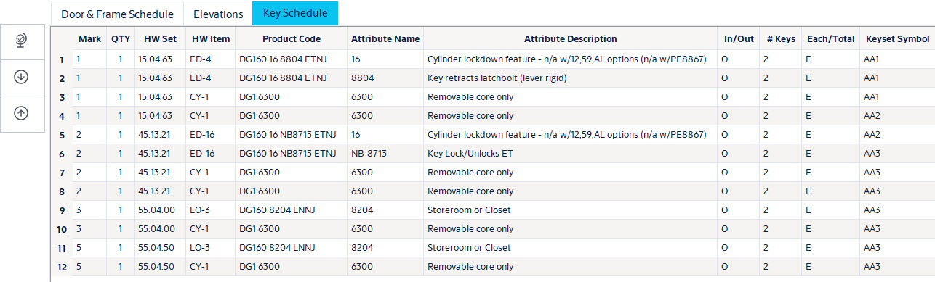Select row number 5 header
This screenshot has width=935, height=282.
click(62, 135)
